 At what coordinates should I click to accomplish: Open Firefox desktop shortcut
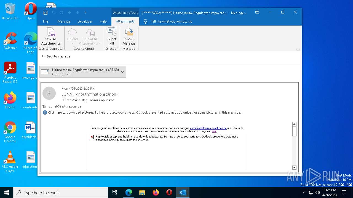[10, 100]
